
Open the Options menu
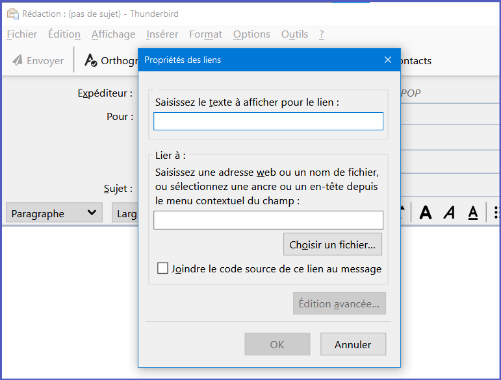tap(251, 34)
